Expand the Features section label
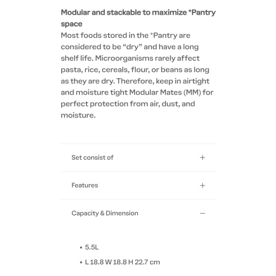The width and height of the screenshot is (276, 276). click(x=85, y=185)
